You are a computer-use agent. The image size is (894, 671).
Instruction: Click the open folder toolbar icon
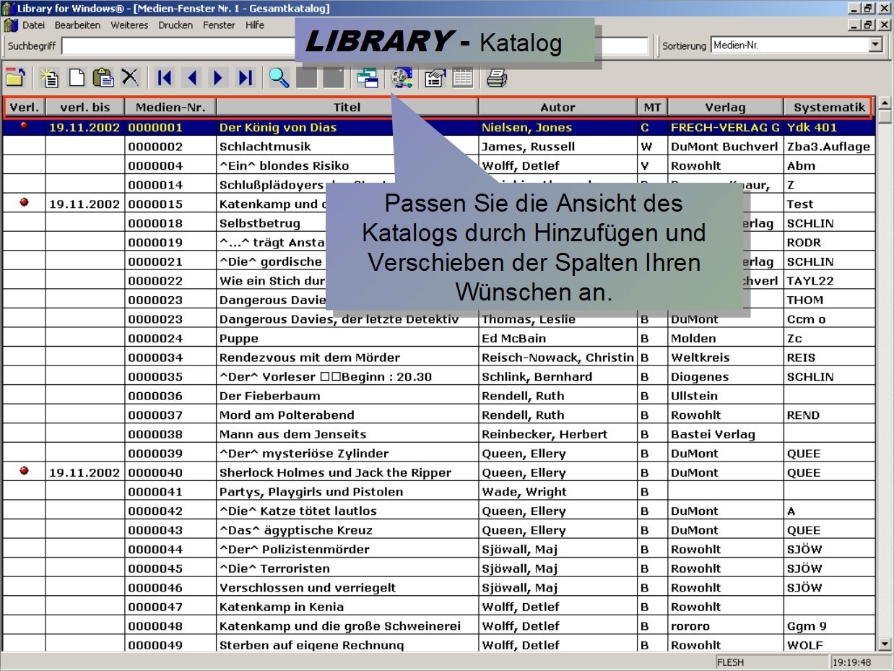pyautogui.click(x=15, y=77)
